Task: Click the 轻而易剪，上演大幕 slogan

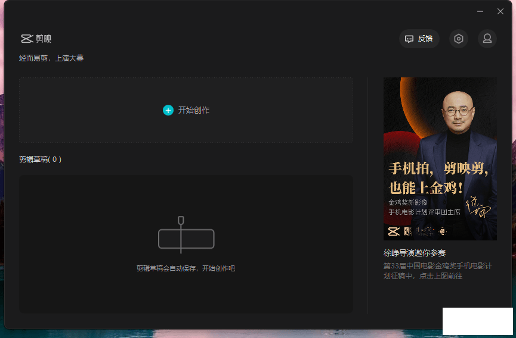Action: [51, 58]
